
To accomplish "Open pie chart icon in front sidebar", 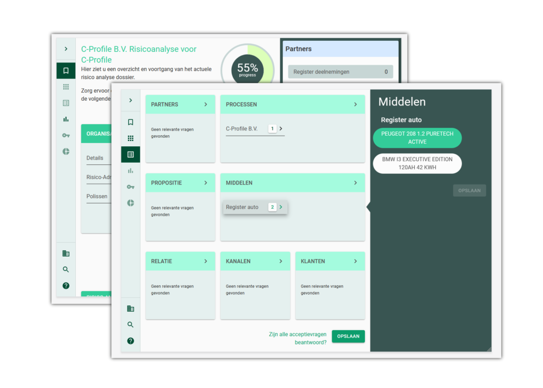I will pos(130,203).
